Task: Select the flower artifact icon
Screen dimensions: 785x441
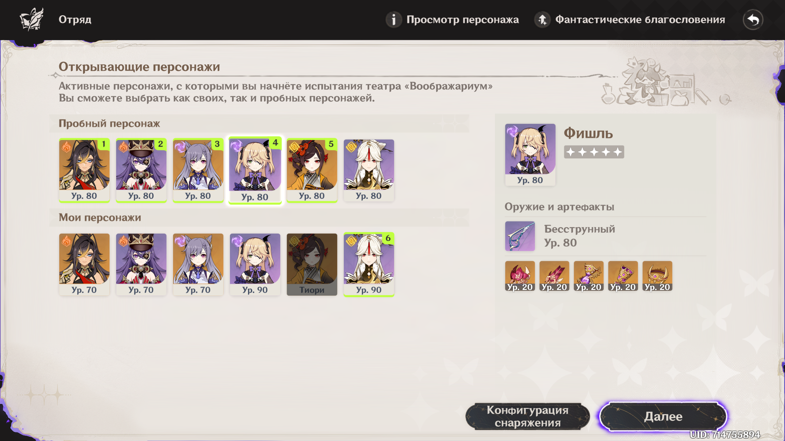Action: [520, 276]
